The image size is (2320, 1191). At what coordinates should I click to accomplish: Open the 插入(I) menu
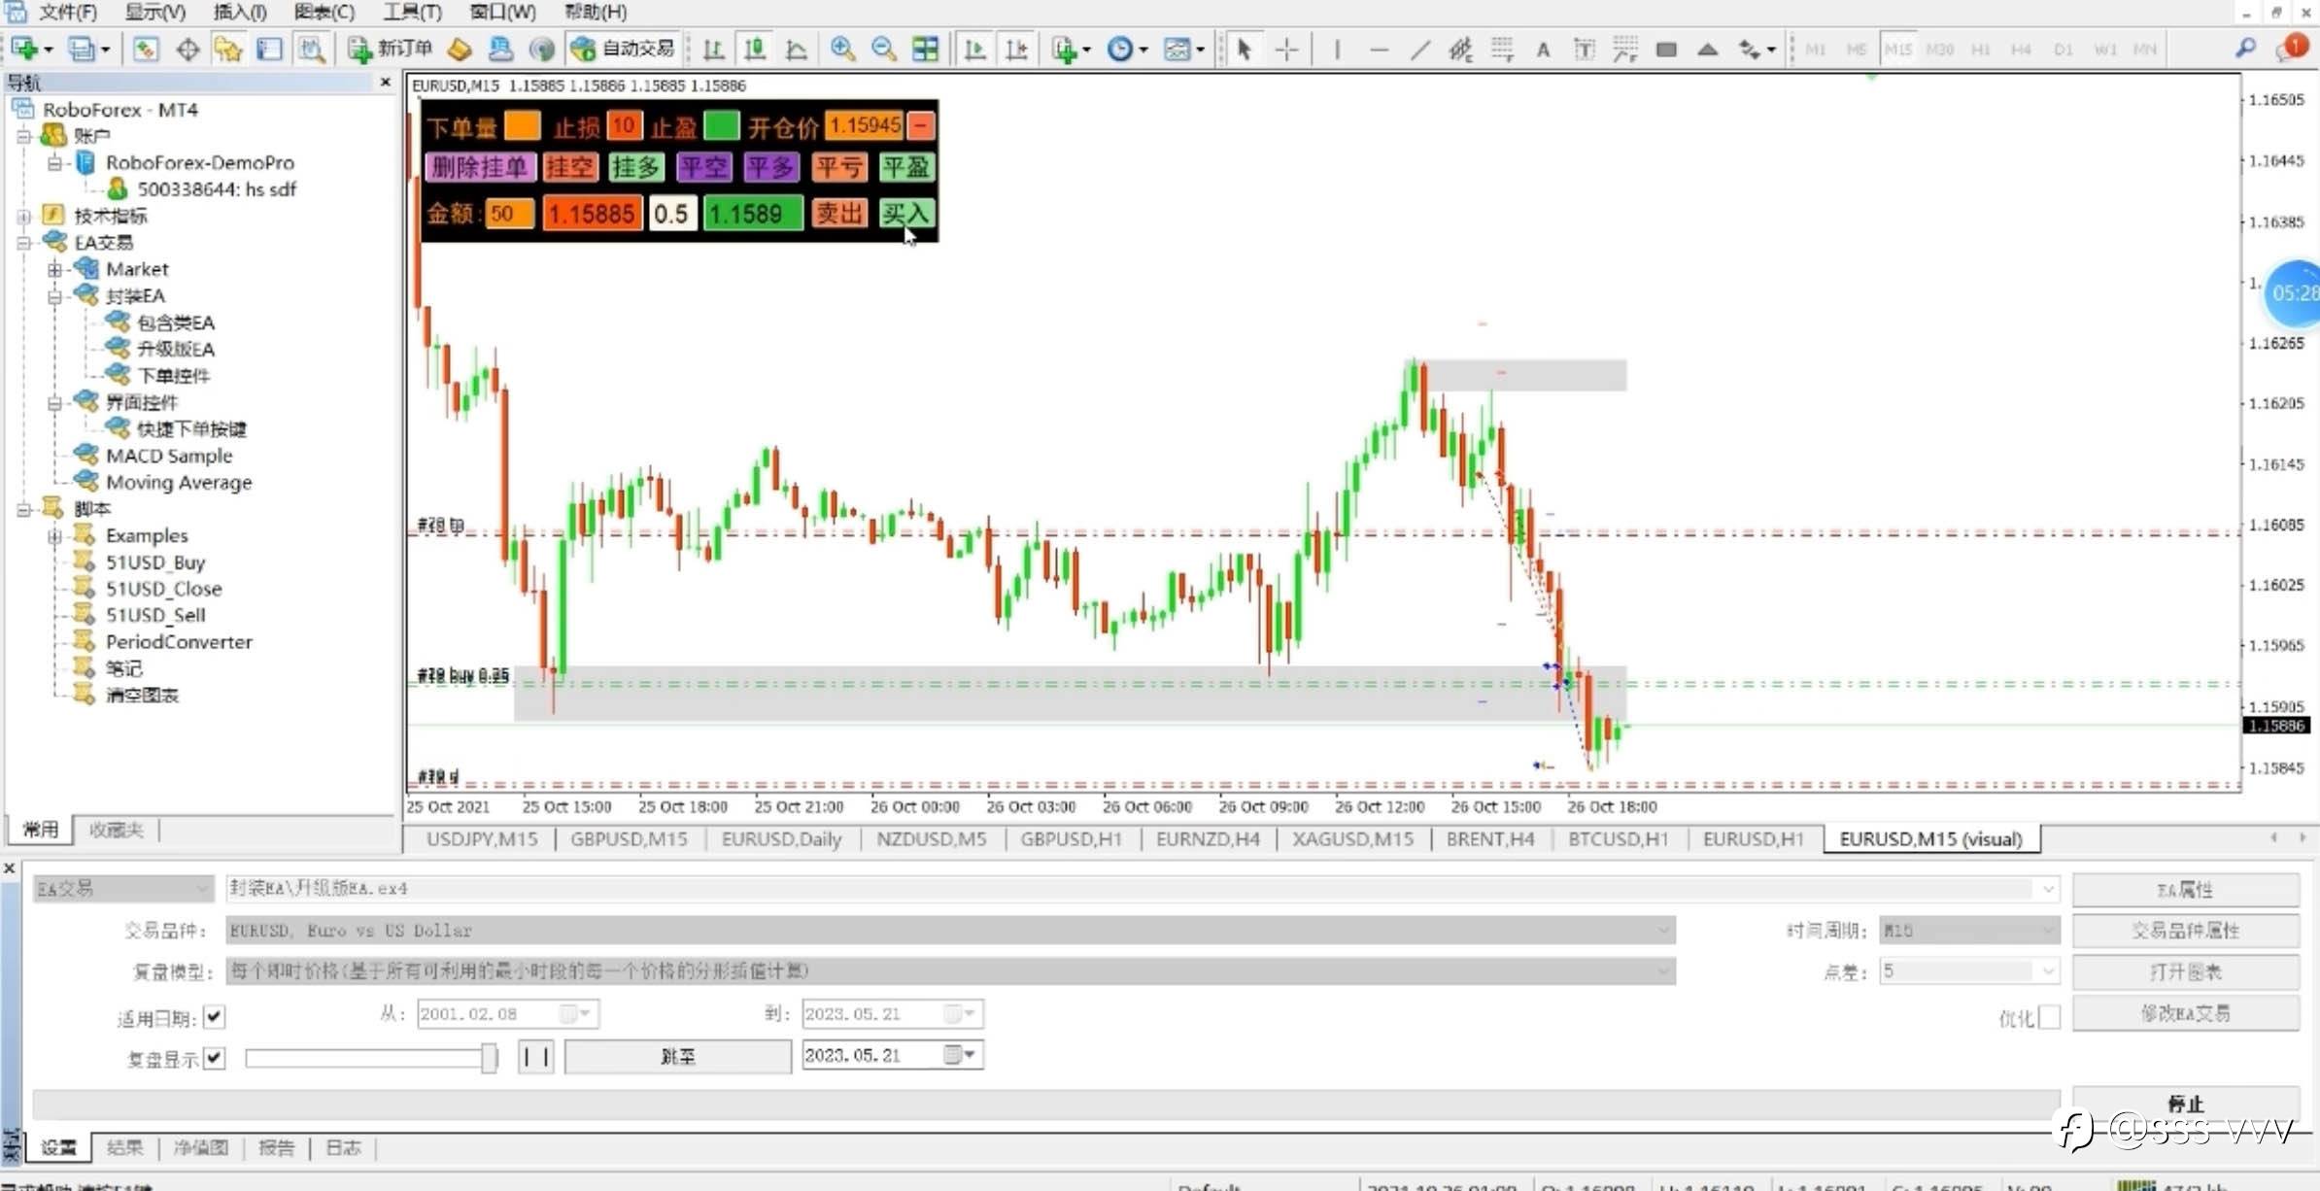239,12
